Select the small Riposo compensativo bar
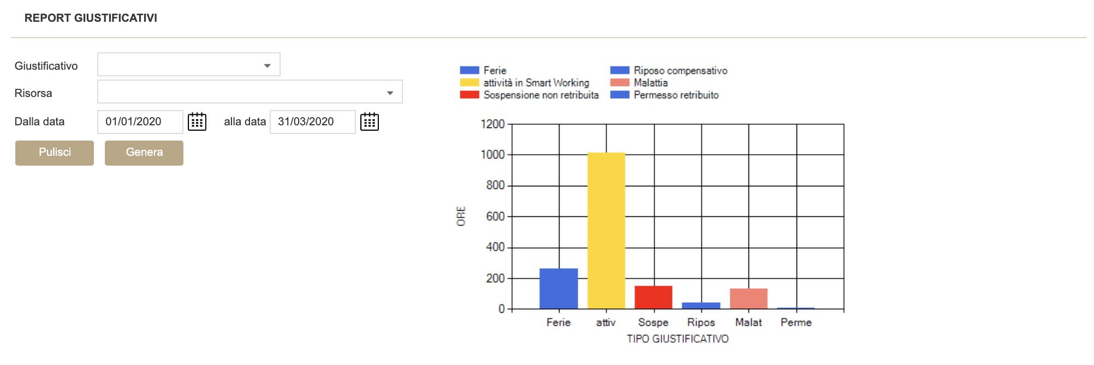The image size is (1094, 365). tap(701, 306)
